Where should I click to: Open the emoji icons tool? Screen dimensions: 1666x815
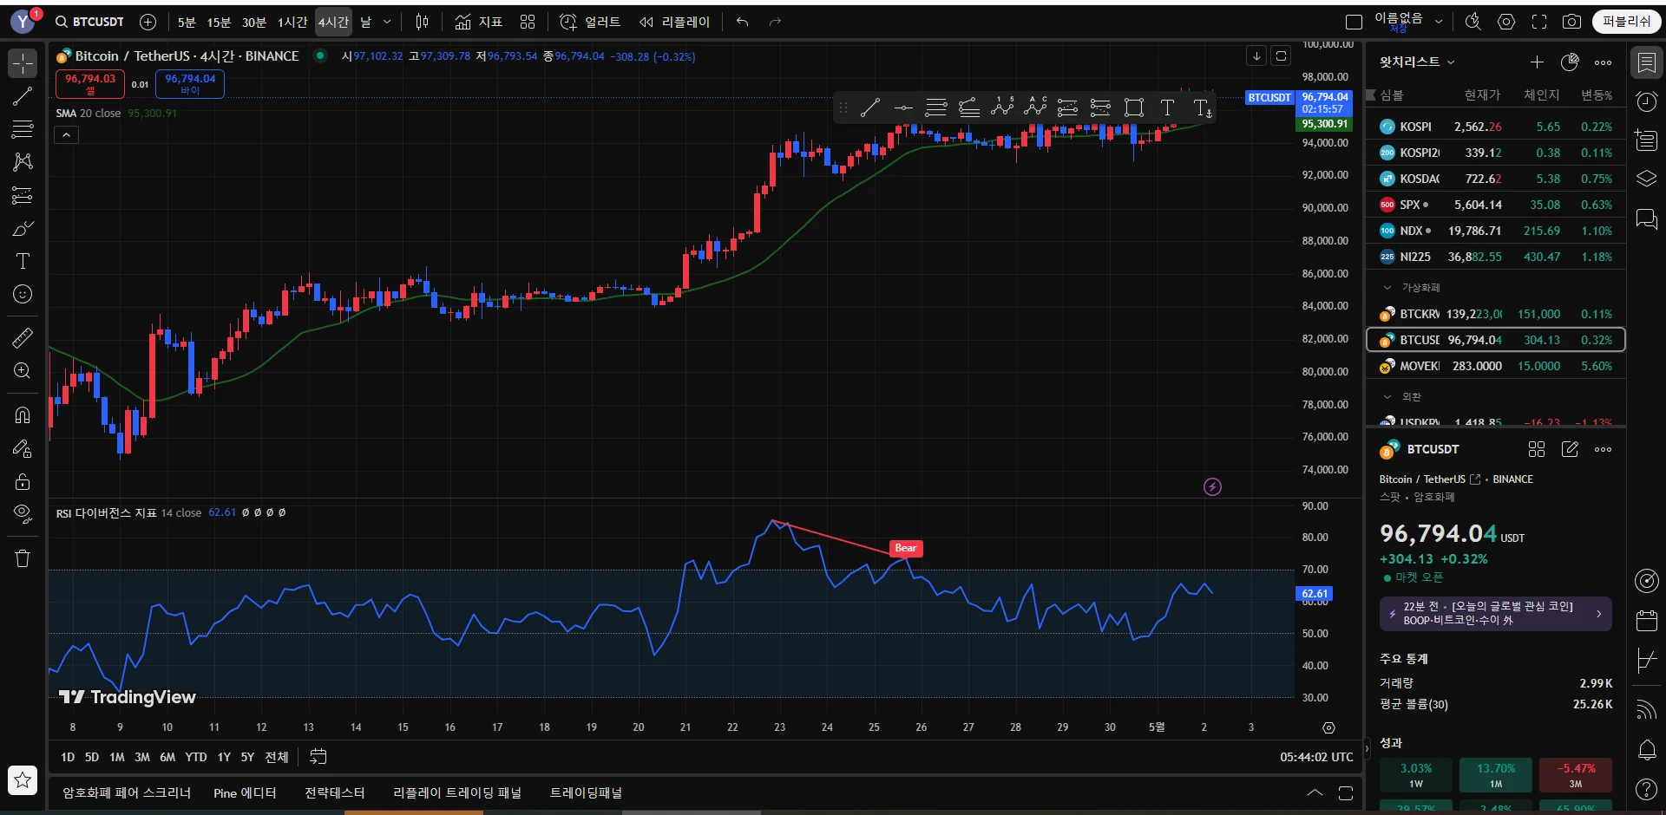pyautogui.click(x=23, y=295)
